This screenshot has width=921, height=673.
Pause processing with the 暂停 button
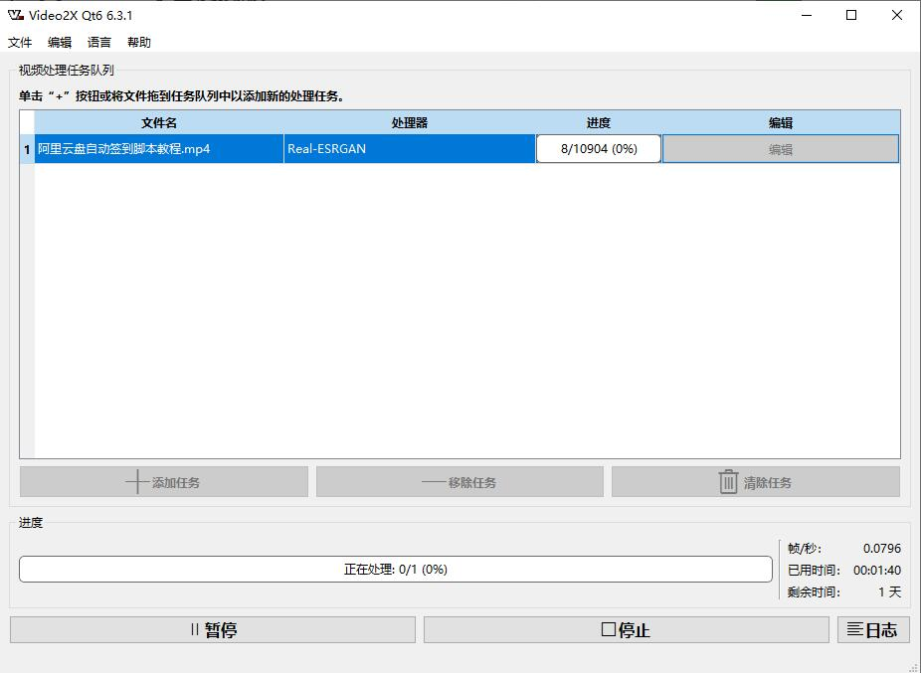[x=212, y=629]
